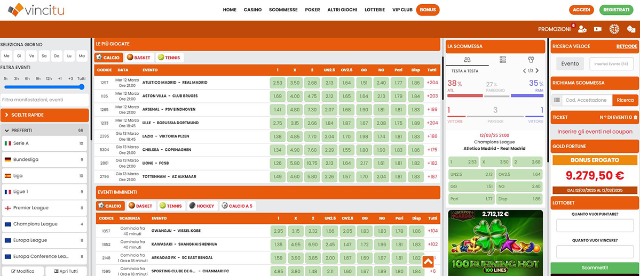Select Europa League in favourites

[x=44, y=240]
